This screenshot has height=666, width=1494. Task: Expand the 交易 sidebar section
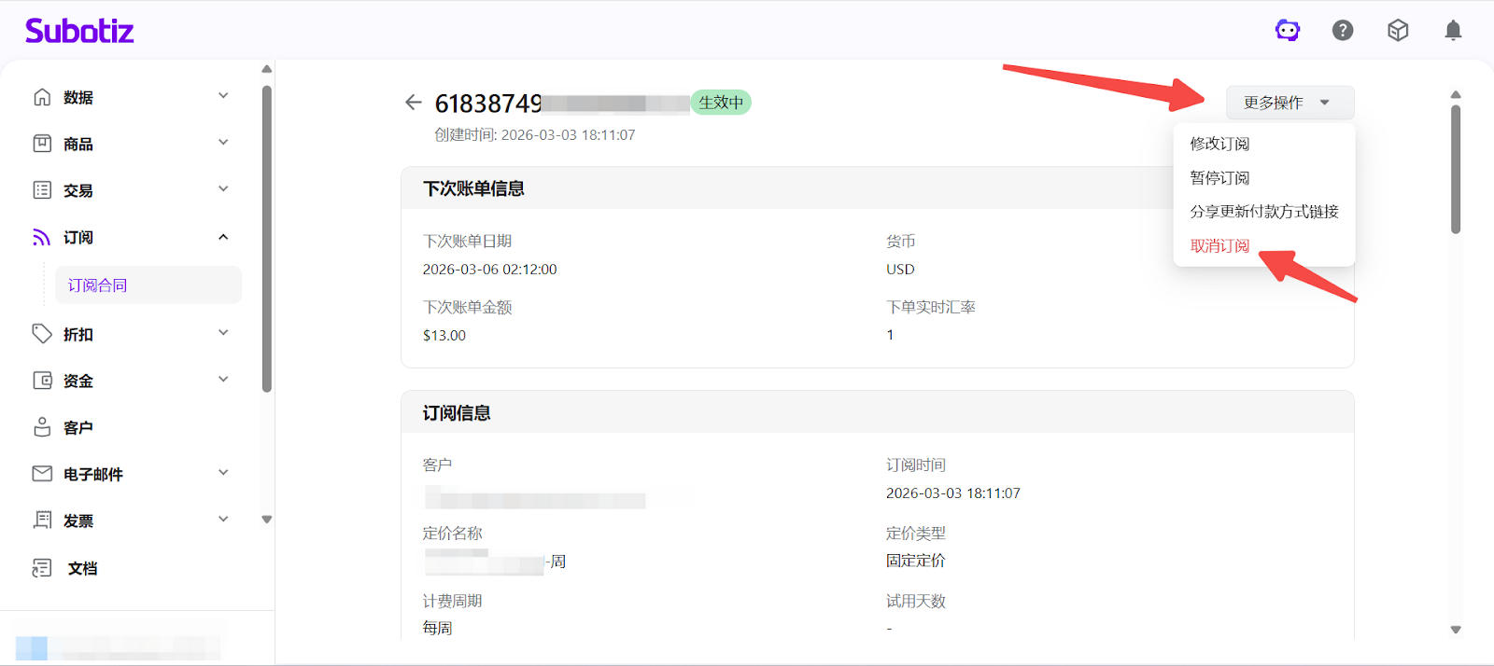point(223,189)
